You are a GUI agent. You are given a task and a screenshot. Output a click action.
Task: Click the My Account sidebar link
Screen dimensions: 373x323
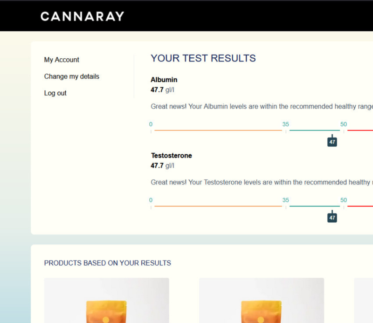click(61, 60)
